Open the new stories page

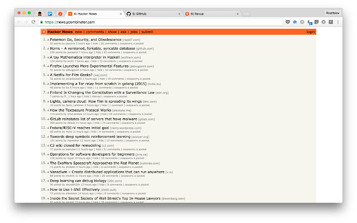coord(79,32)
